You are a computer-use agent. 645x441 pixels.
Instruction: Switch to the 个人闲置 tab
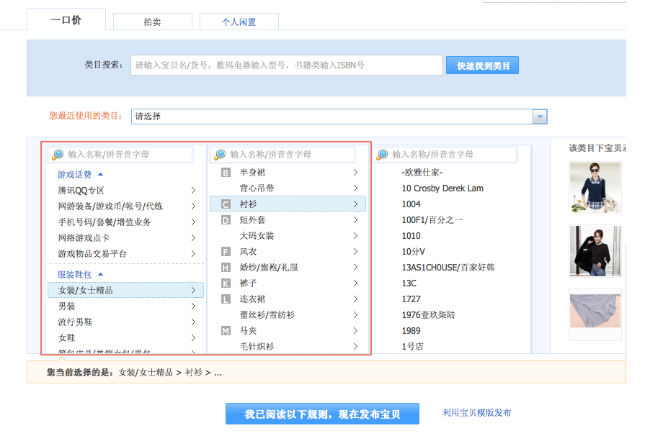point(239,22)
